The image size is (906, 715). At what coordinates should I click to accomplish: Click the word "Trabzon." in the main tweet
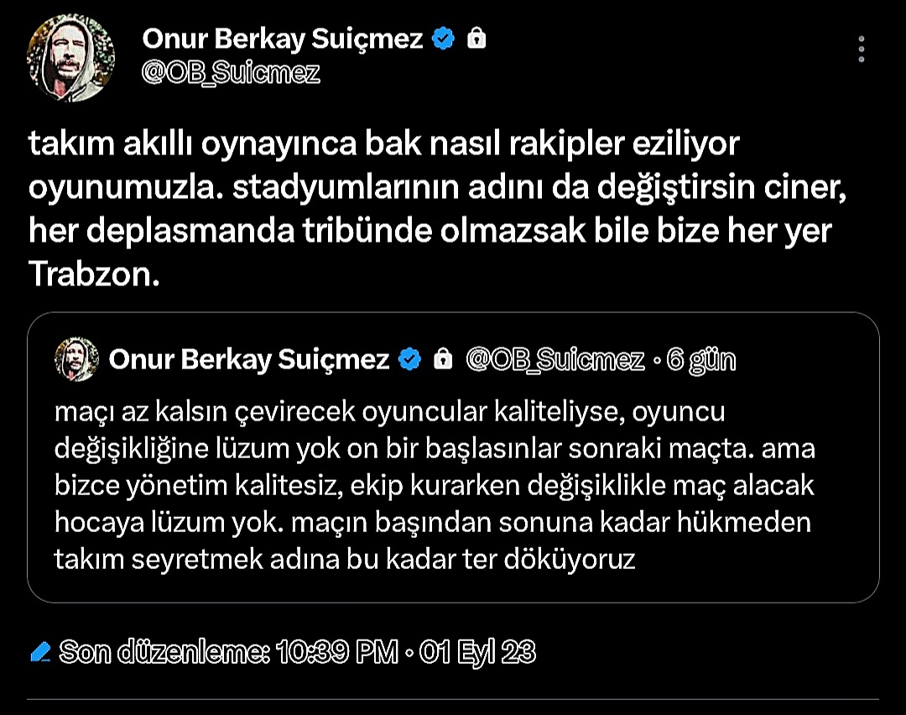tap(94, 274)
